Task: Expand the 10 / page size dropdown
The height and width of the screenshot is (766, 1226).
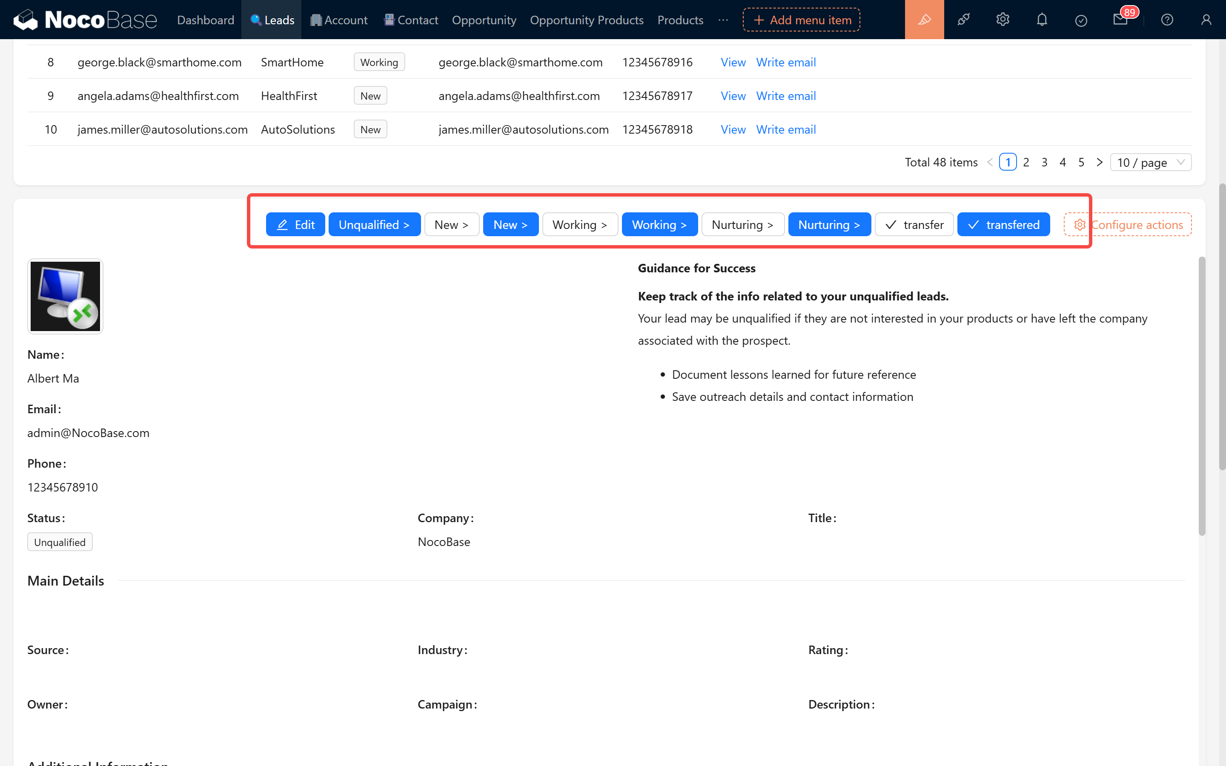Action: click(1151, 163)
